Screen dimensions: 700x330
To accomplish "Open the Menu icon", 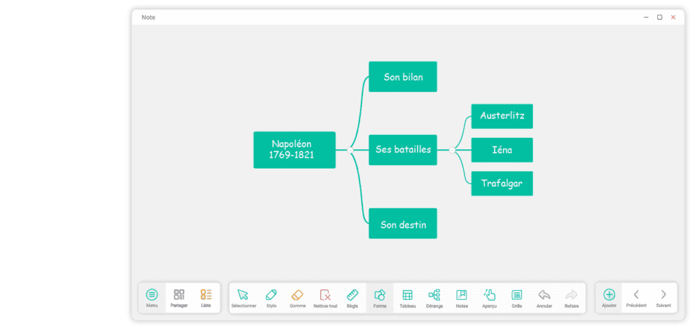I will click(x=151, y=295).
